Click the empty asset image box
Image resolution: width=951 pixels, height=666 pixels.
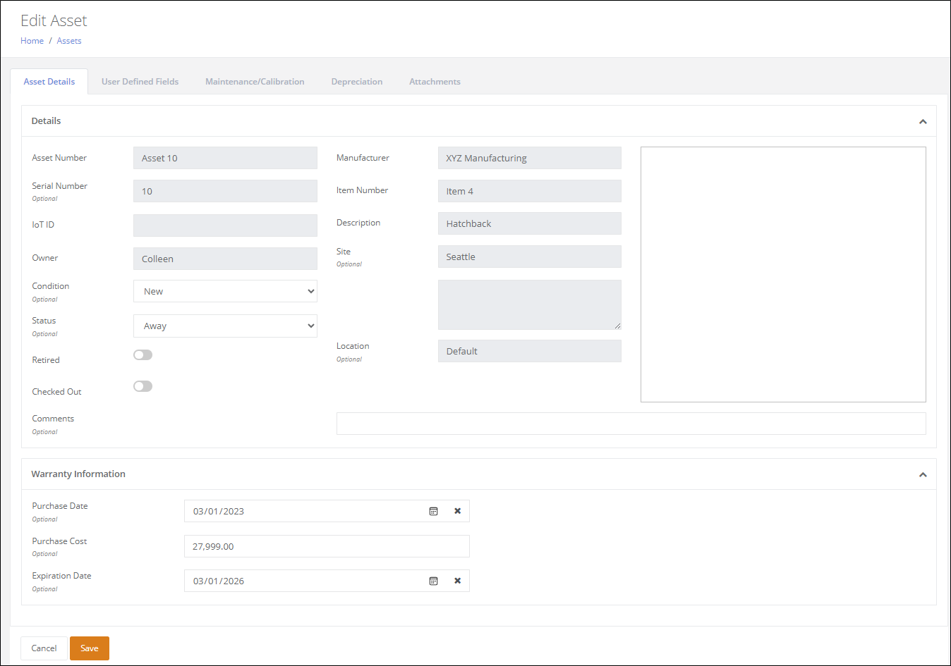[783, 274]
